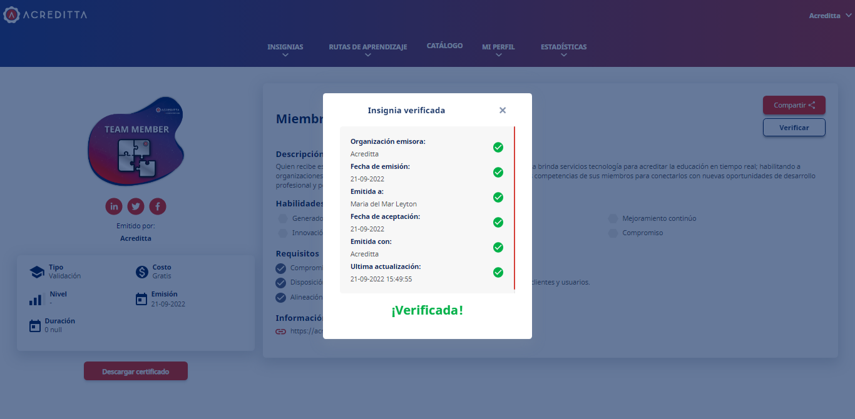This screenshot has height=419, width=855.
Task: Click the Compartir button
Action: tap(794, 105)
